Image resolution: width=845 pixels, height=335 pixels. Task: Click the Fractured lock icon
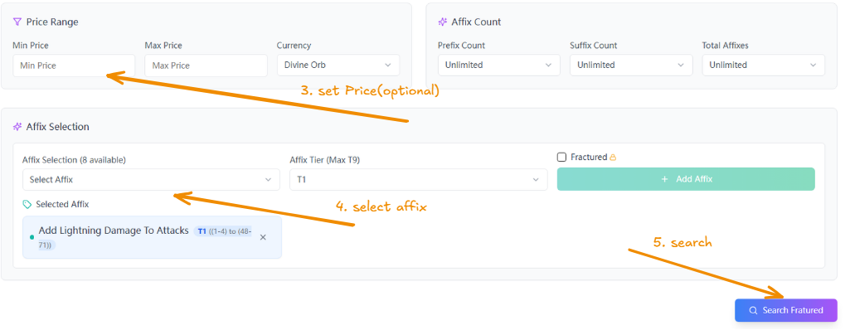coord(613,158)
